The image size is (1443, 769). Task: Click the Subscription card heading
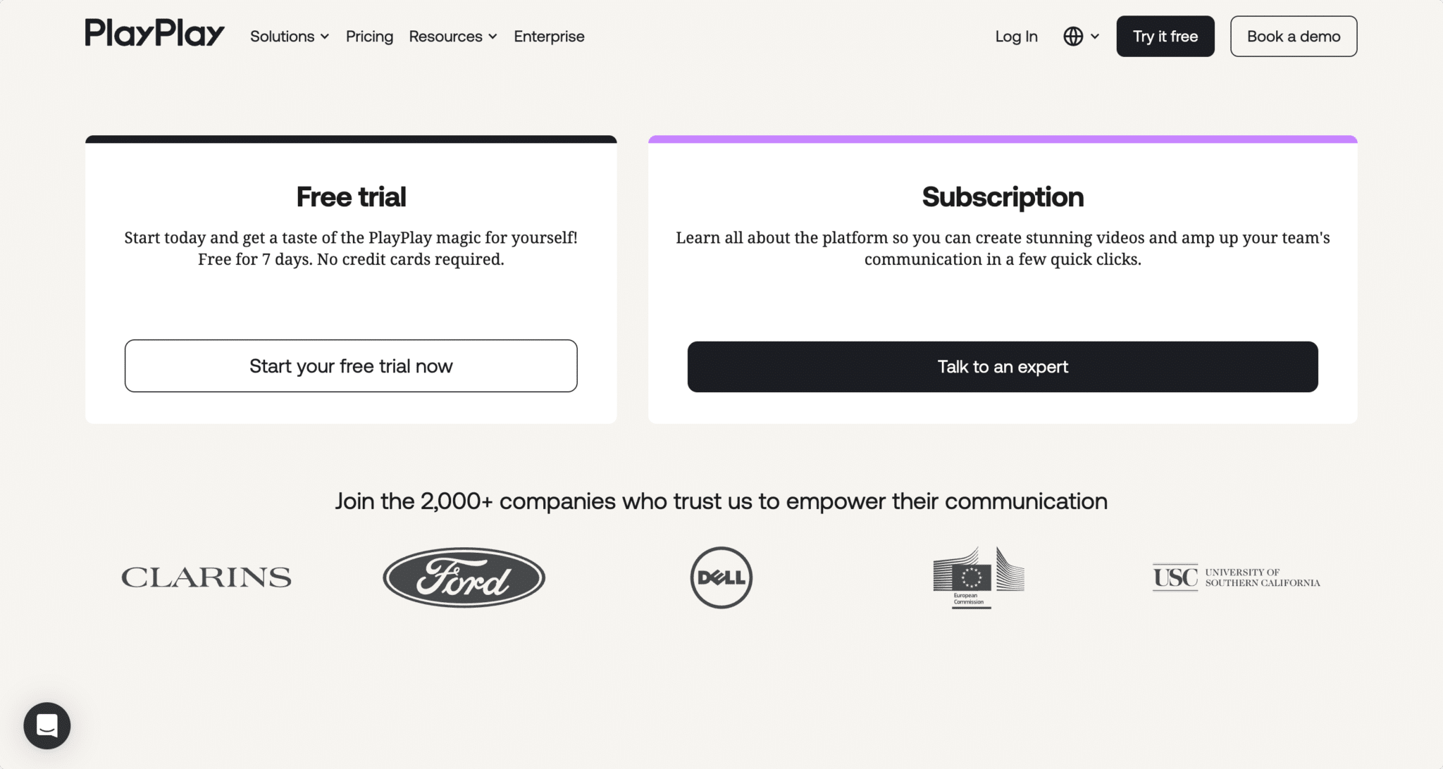1003,197
